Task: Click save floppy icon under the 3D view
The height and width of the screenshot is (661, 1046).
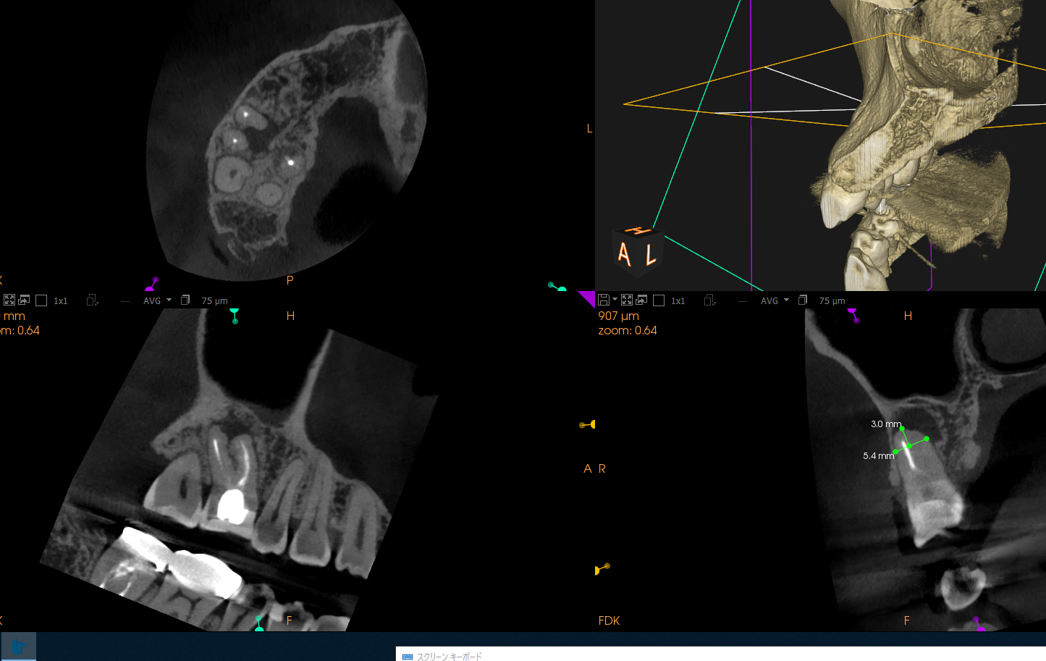Action: pyautogui.click(x=603, y=300)
